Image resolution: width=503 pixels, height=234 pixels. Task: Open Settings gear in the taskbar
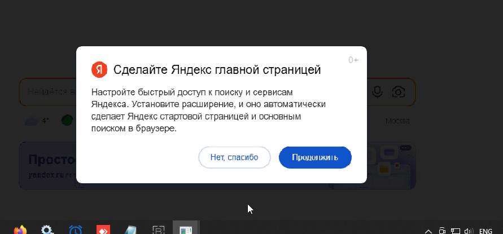click(47, 230)
